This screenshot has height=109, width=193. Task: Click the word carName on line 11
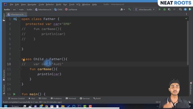[44, 69]
